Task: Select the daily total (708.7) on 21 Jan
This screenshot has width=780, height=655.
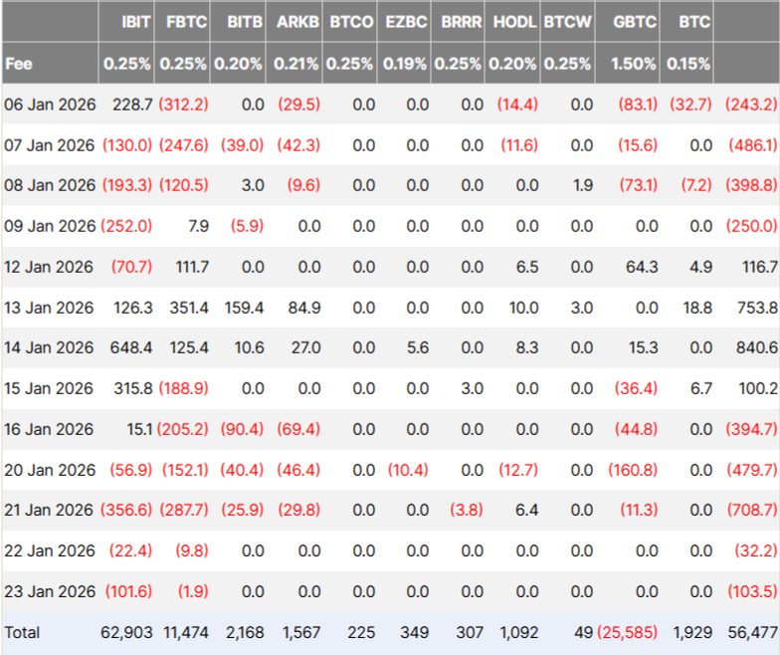Action: pyautogui.click(x=751, y=511)
